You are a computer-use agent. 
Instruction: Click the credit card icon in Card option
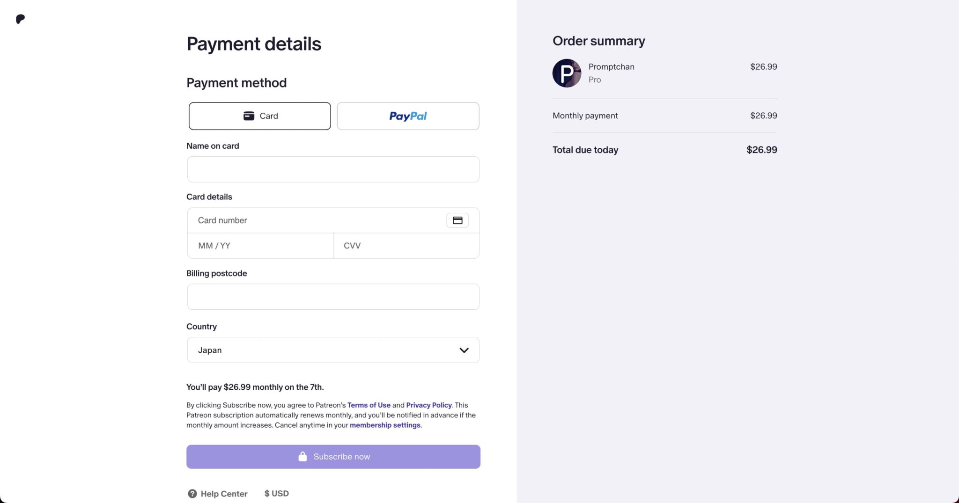[x=249, y=116]
